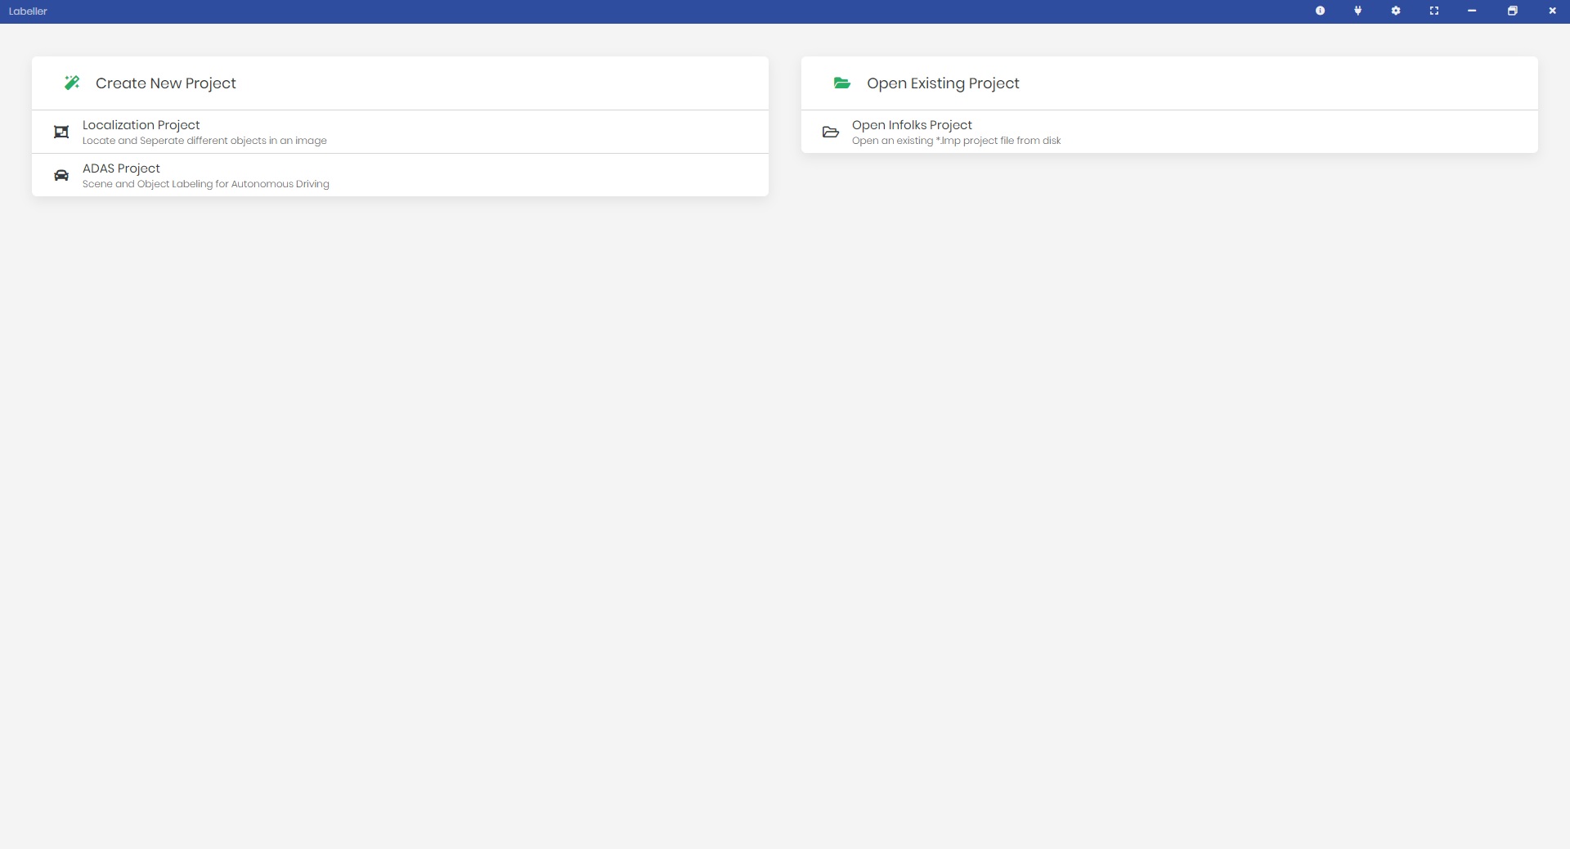Open settings via the gear icon
1570x849 pixels.
[x=1396, y=11]
